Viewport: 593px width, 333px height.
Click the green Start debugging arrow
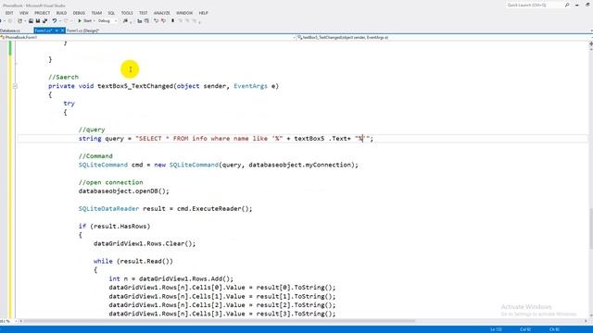[x=80, y=20]
